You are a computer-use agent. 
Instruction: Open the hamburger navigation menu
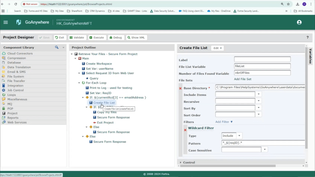coord(6,22)
